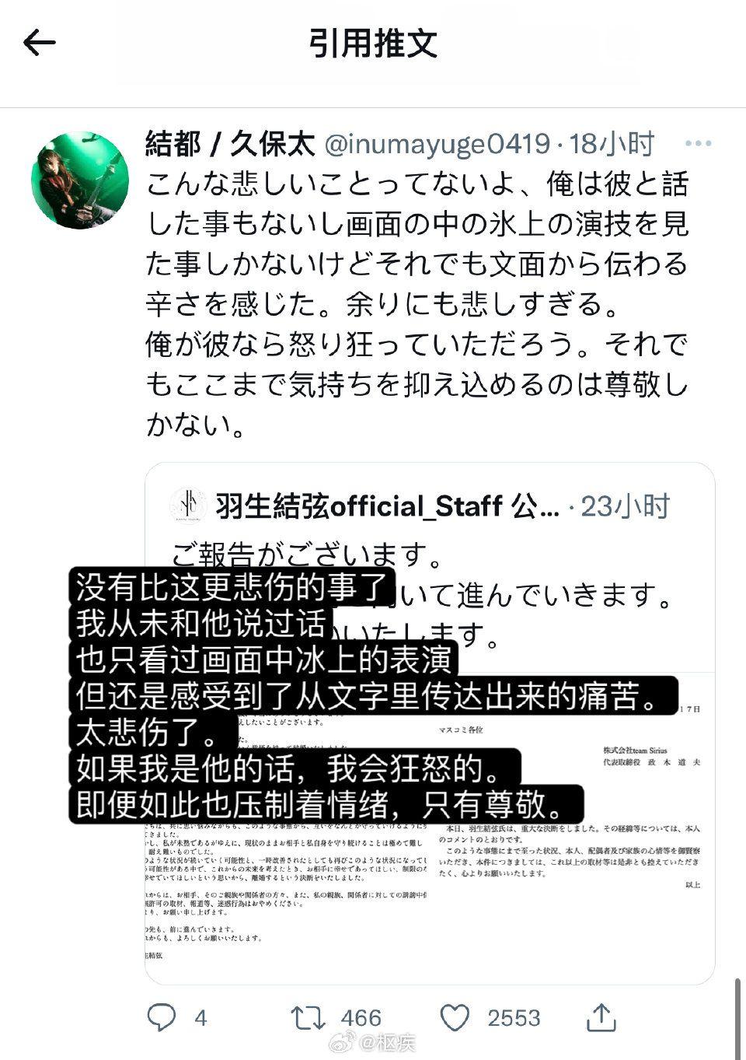Tap the reply speech bubble icon
The width and height of the screenshot is (746, 1060).
tap(162, 1017)
